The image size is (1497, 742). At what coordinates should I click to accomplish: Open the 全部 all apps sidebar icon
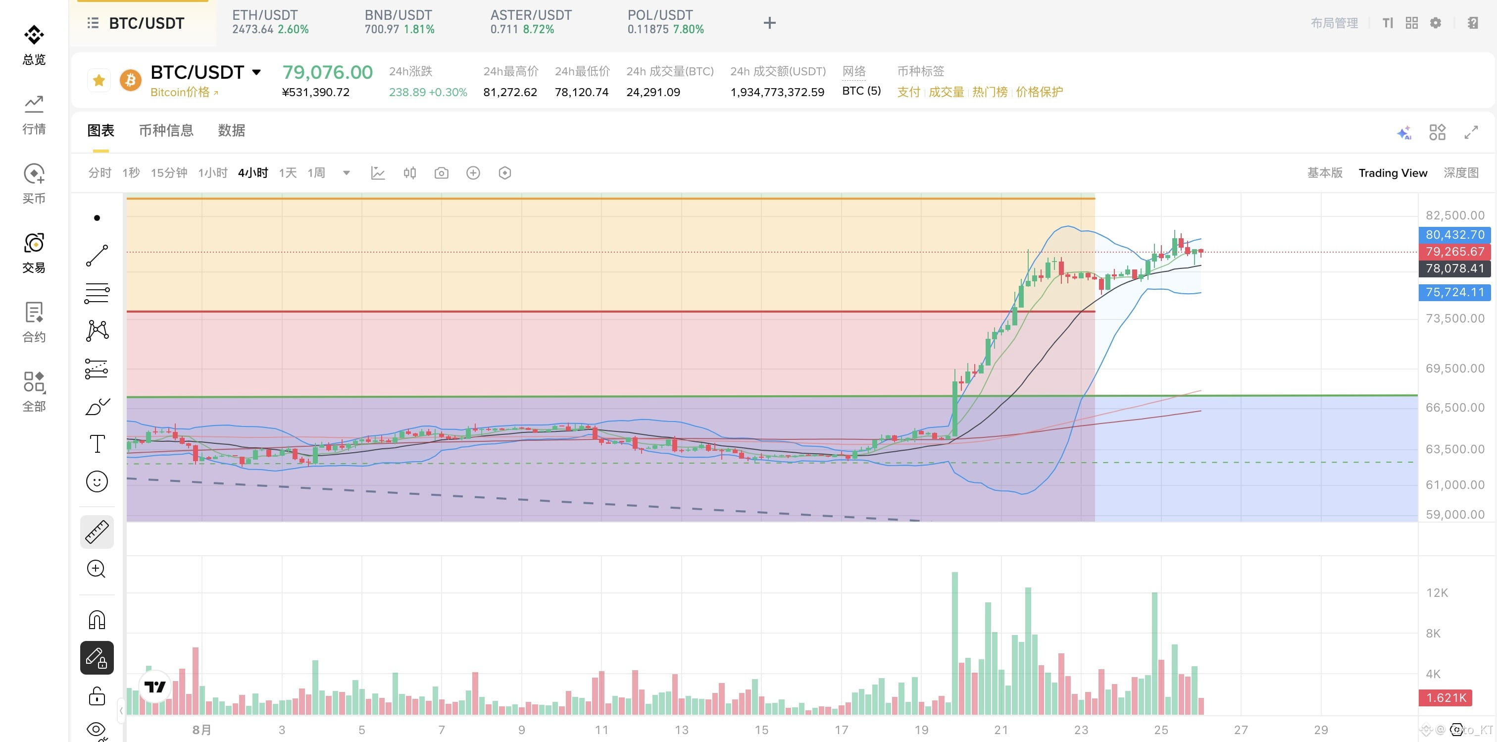point(34,391)
